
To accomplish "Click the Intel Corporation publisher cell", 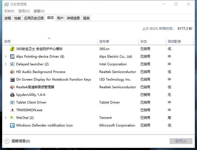I will point(113,64).
